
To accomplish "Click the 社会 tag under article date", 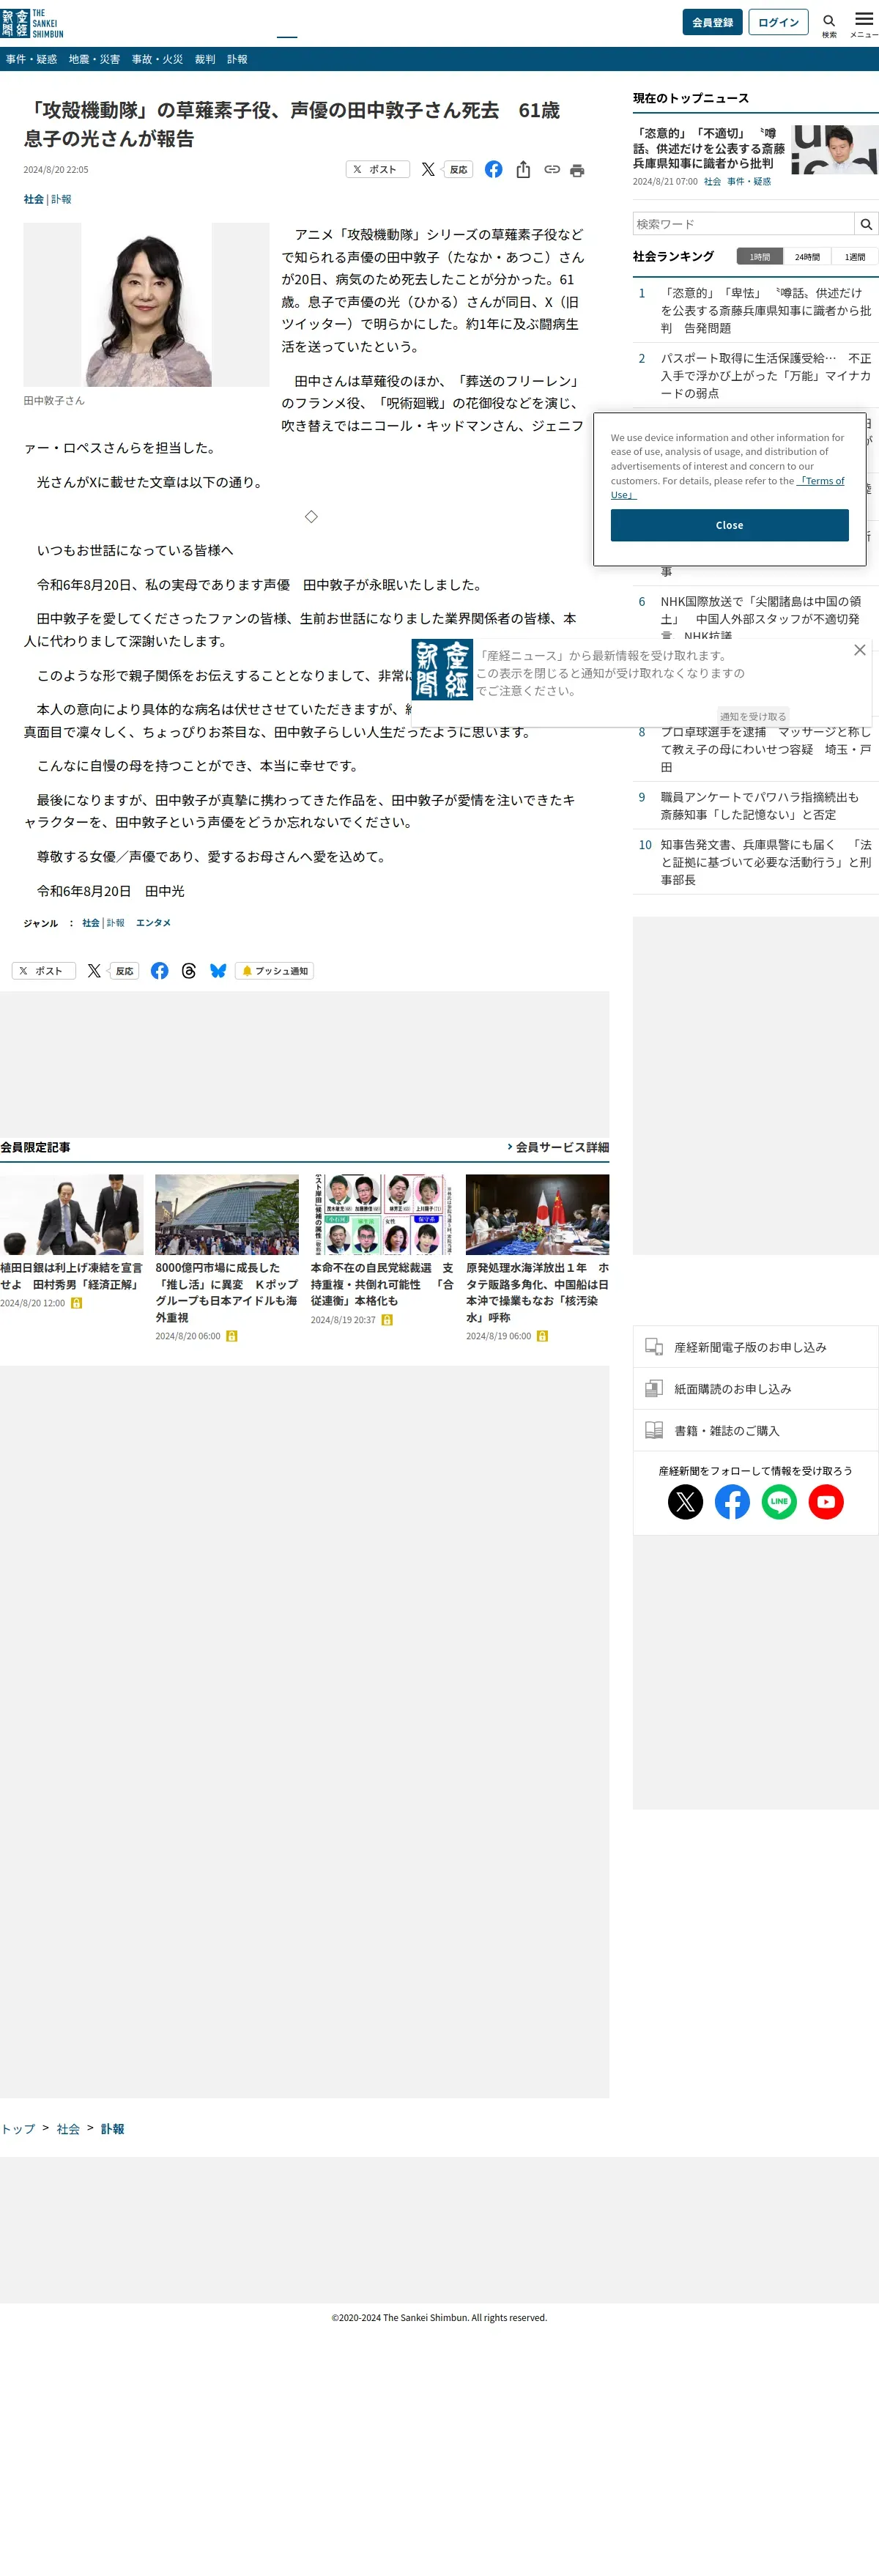I will coord(33,199).
